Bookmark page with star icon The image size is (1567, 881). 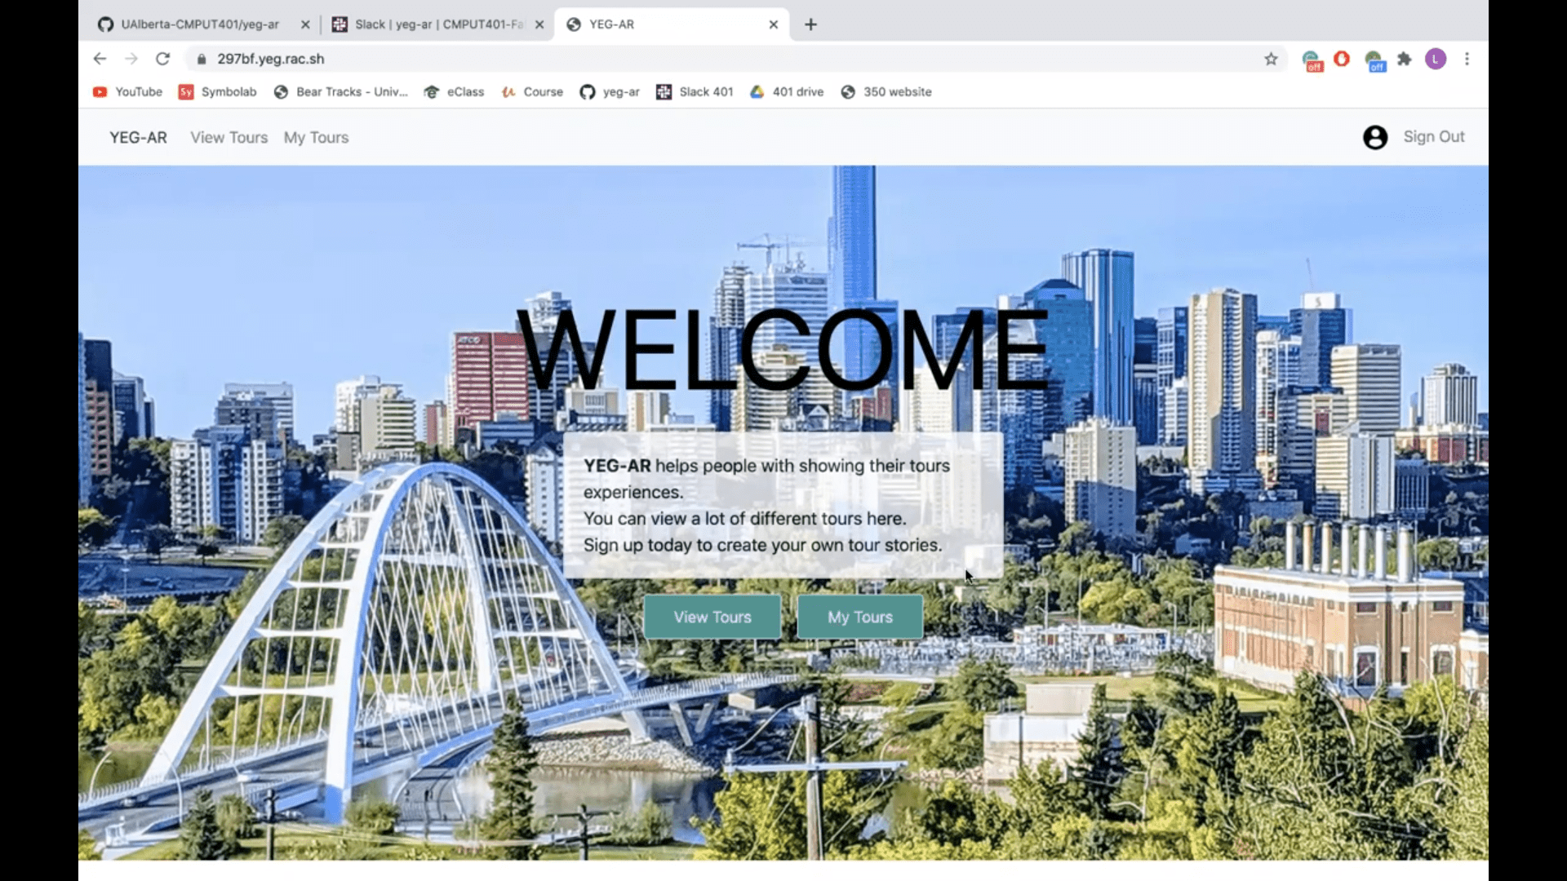(1271, 59)
